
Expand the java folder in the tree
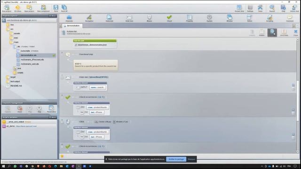[15, 69]
